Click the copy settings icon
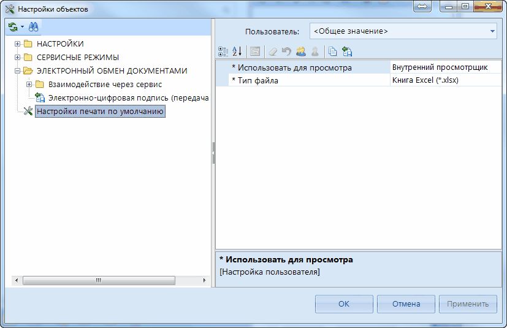Viewport: 507px width, 328px height. [x=333, y=51]
